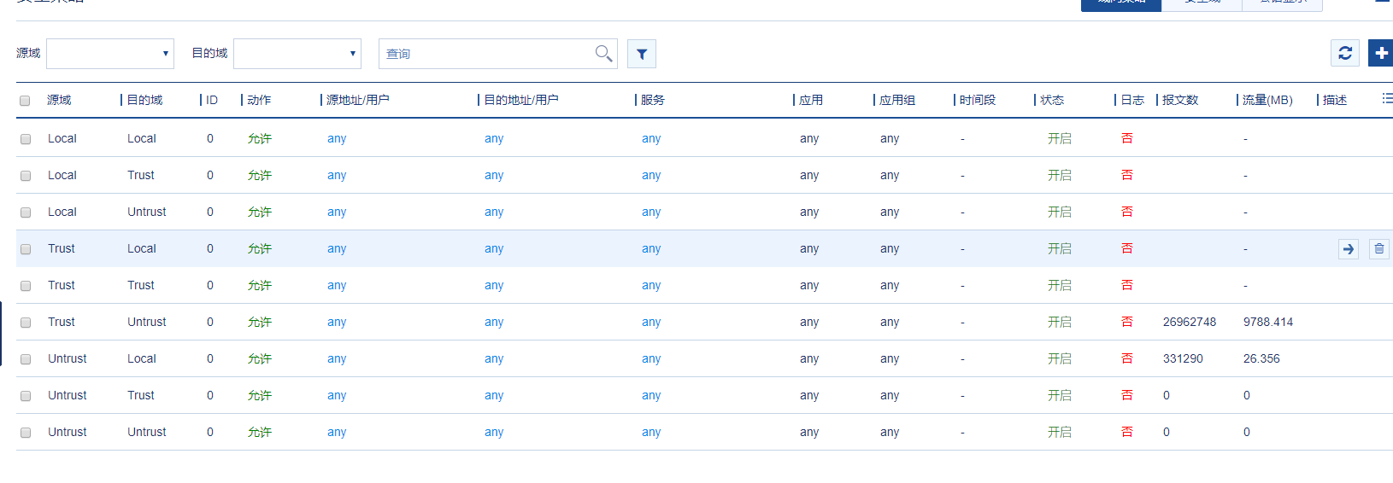Screen dimensions: 1393x483
Task: Click the arrow icon on Trust-Local row
Action: pos(1349,249)
